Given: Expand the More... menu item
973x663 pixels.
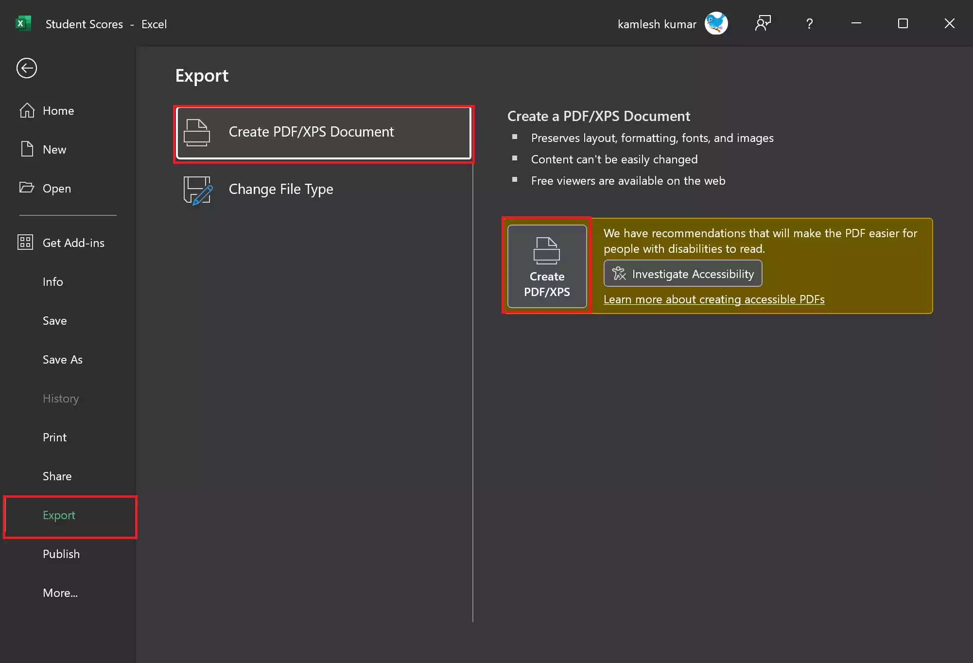Looking at the screenshot, I should point(60,593).
